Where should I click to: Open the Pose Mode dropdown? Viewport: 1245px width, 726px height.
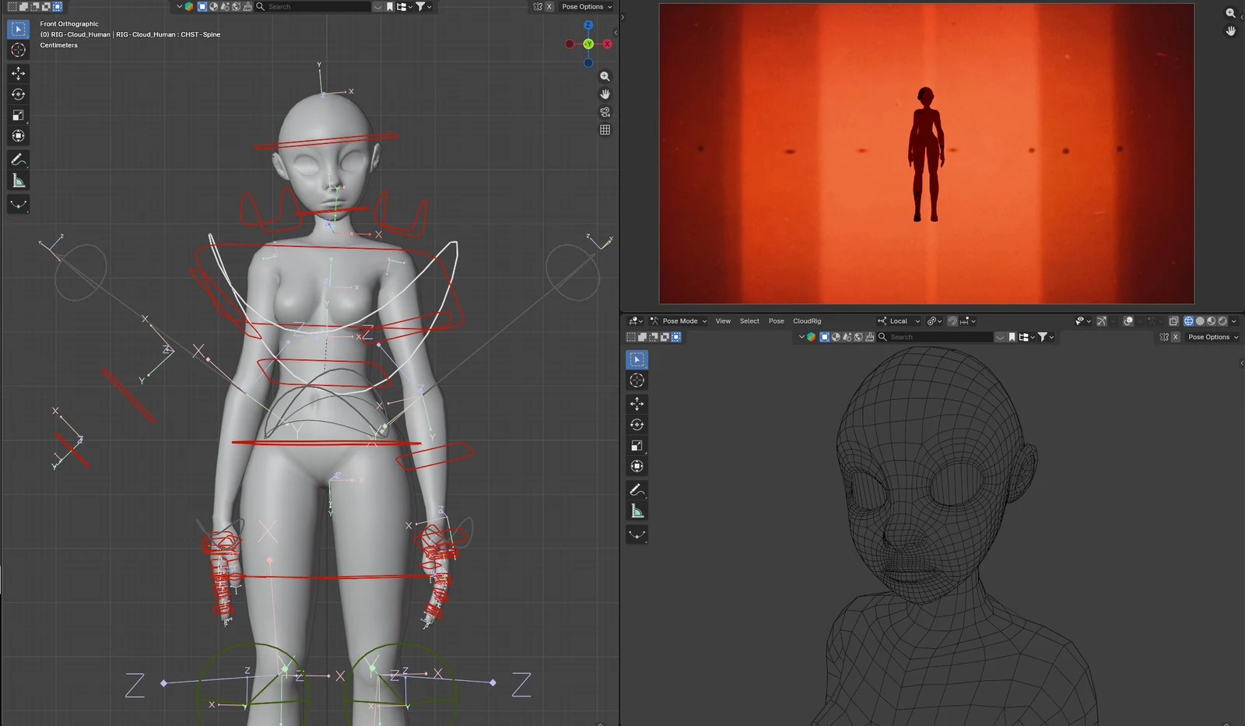tap(679, 321)
